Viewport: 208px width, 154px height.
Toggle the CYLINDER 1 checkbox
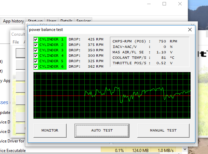36,39
